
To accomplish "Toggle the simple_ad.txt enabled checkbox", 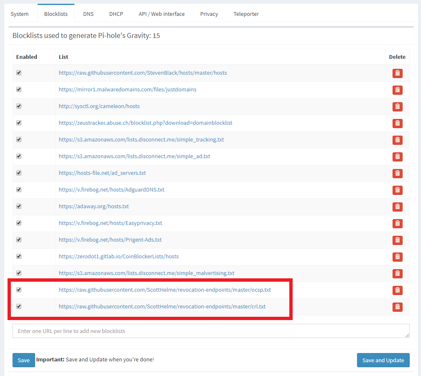I will pos(19,156).
